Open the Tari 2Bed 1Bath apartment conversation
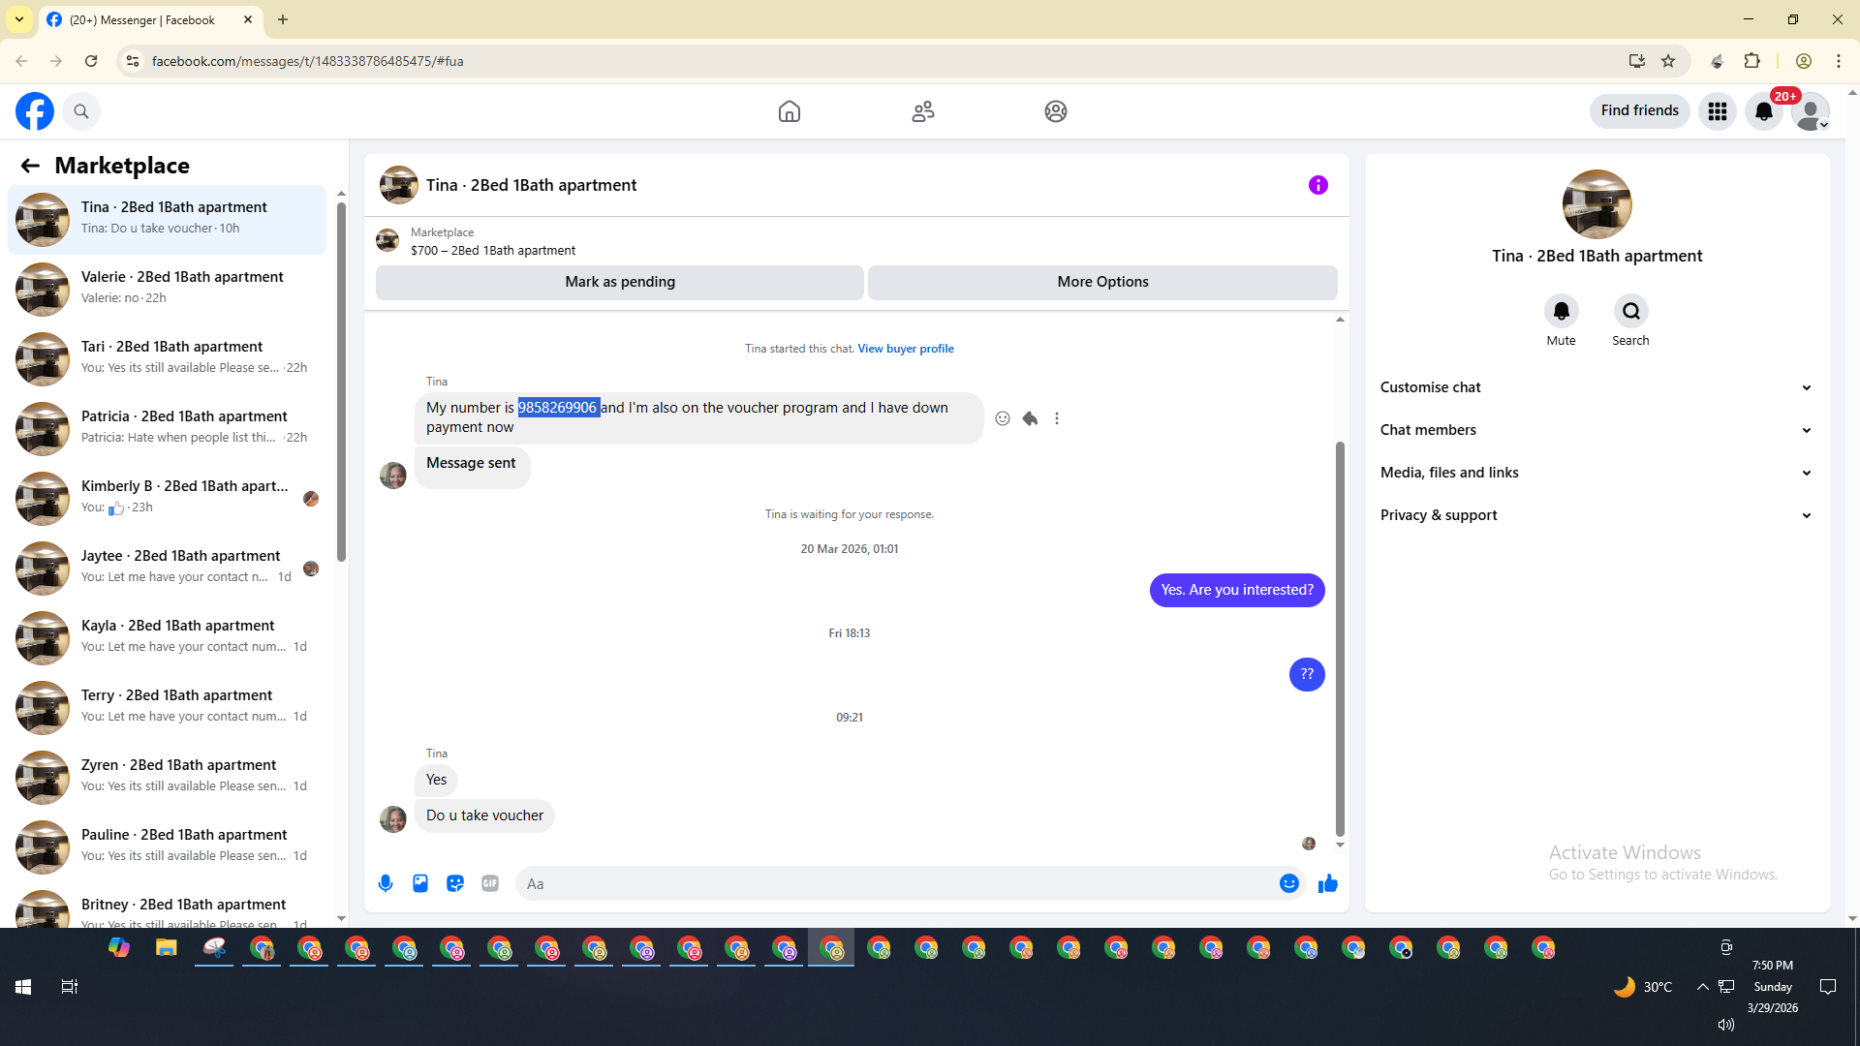1860x1046 pixels. click(168, 358)
